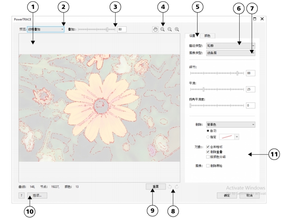This screenshot has height=218, width=281.
Task: Click the redo arrow icon
Action: click(x=176, y=186)
